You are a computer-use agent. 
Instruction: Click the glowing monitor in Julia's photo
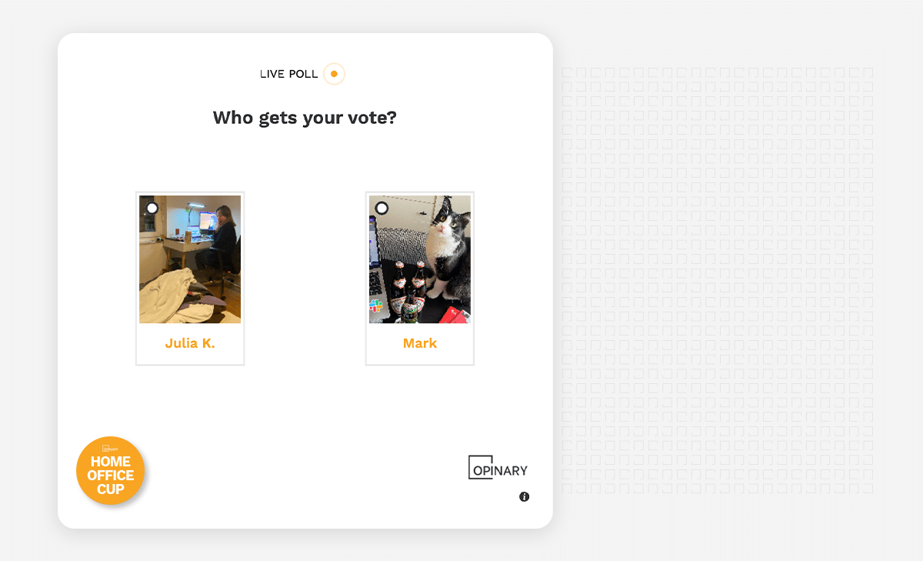[208, 222]
